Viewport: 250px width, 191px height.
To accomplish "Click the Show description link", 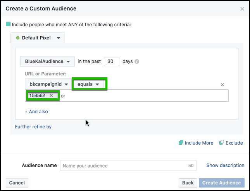I will pos(225,165).
